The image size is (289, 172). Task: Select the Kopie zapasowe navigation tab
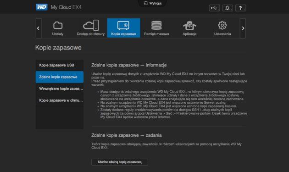(x=124, y=28)
